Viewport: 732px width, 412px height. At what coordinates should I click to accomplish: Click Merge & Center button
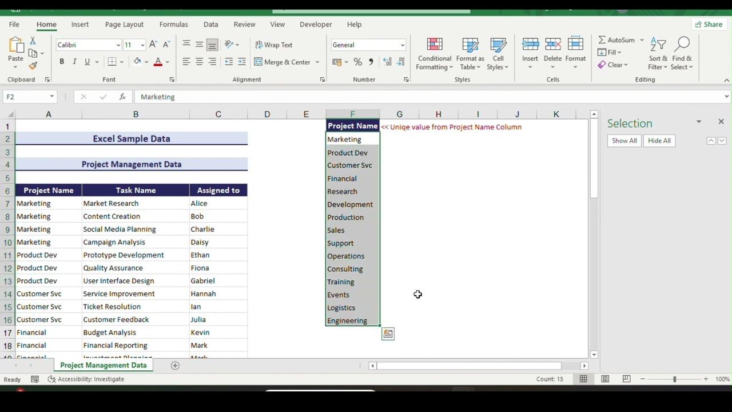(283, 62)
